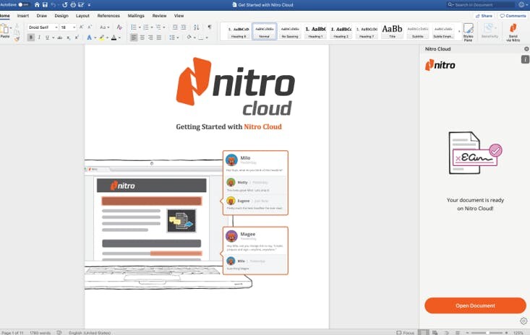Open the References tab
This screenshot has height=335, width=530.
[108, 16]
